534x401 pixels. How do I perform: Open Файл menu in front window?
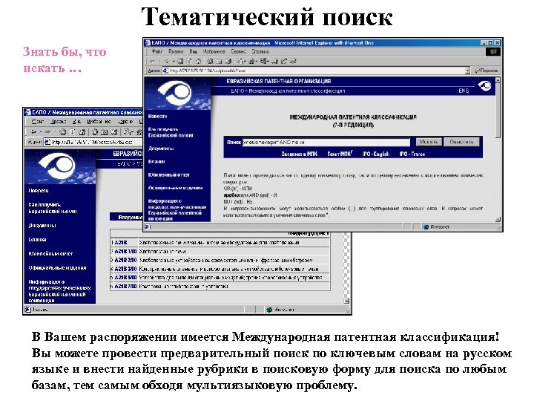(157, 51)
